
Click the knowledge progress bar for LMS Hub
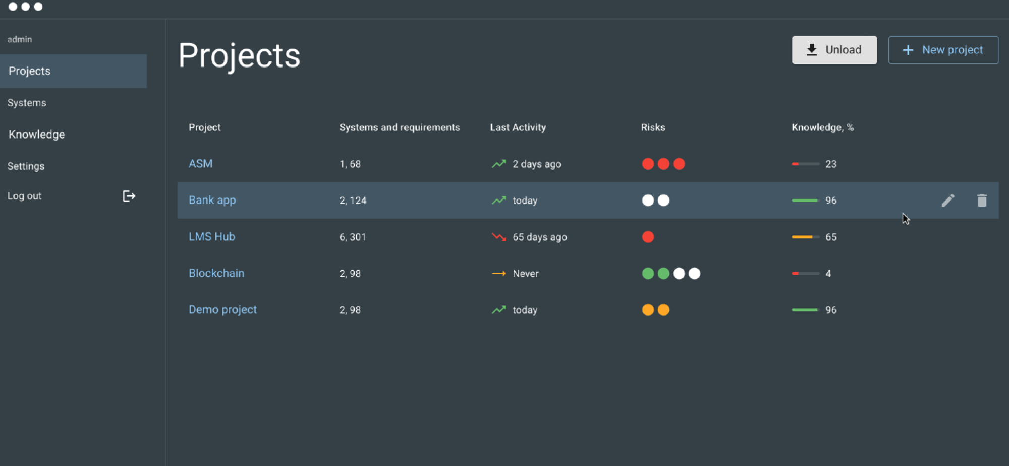(805, 237)
